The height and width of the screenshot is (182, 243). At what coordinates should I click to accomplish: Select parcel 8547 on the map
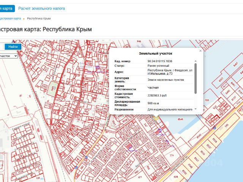click(197, 159)
